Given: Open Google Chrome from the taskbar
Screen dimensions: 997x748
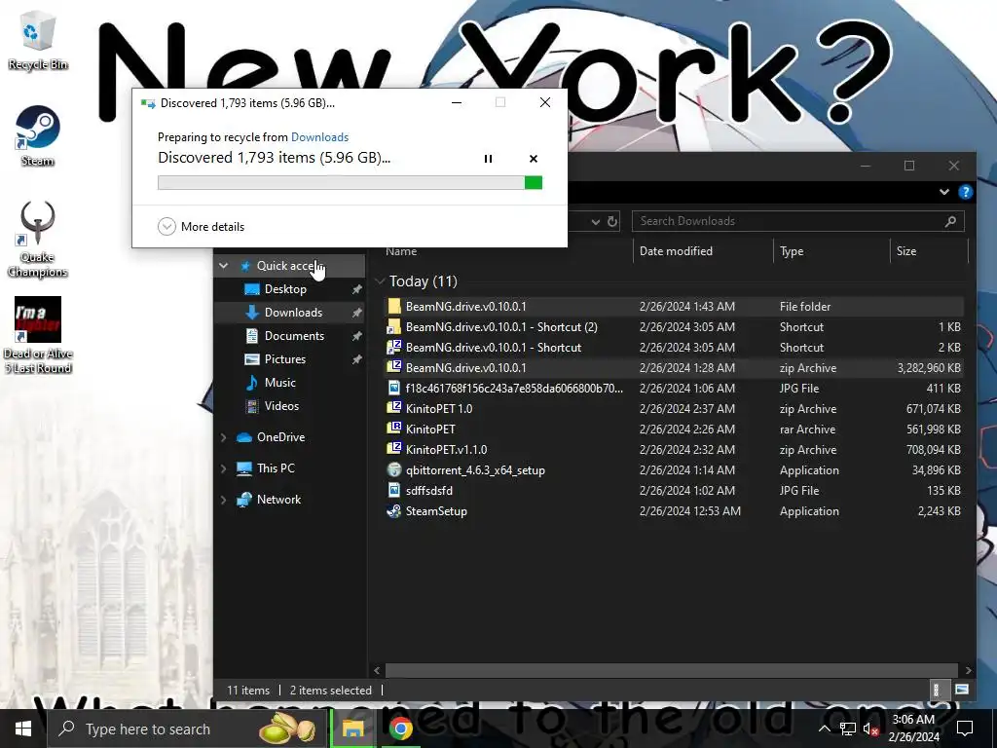Looking at the screenshot, I should pos(400,729).
